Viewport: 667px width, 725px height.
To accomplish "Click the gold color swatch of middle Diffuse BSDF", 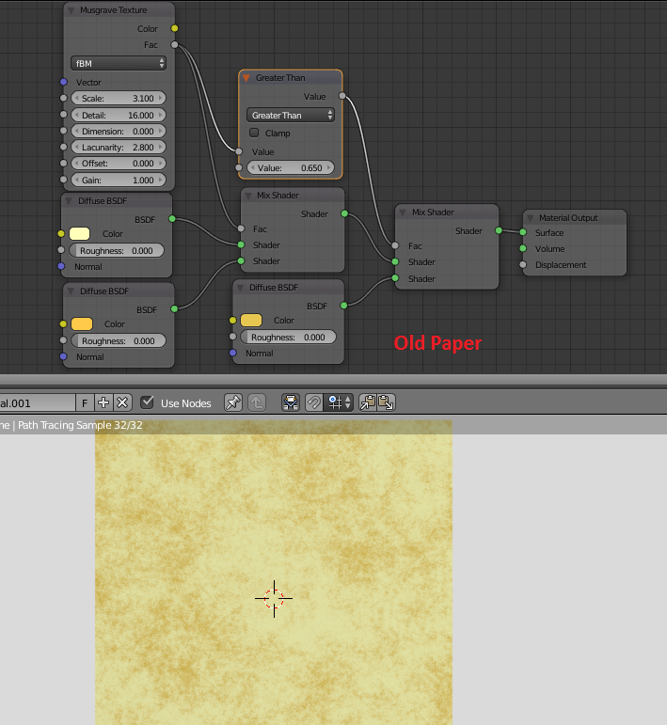I will [x=251, y=320].
